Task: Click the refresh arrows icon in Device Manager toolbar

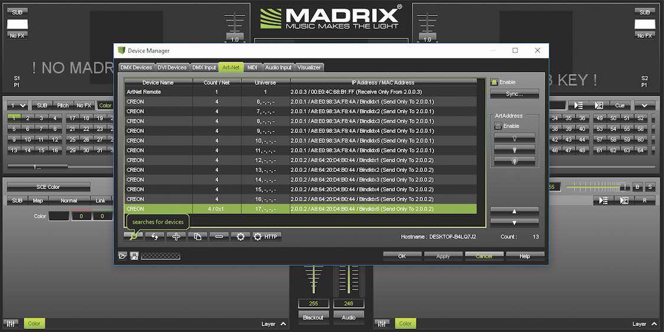Action: pos(155,237)
